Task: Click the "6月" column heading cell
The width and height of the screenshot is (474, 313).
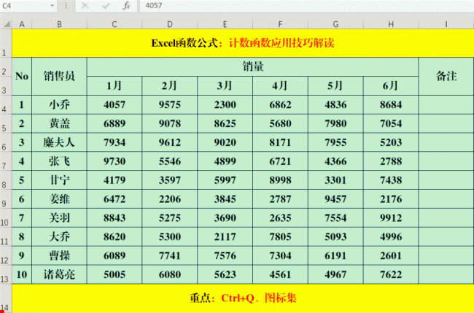Action: [x=391, y=86]
